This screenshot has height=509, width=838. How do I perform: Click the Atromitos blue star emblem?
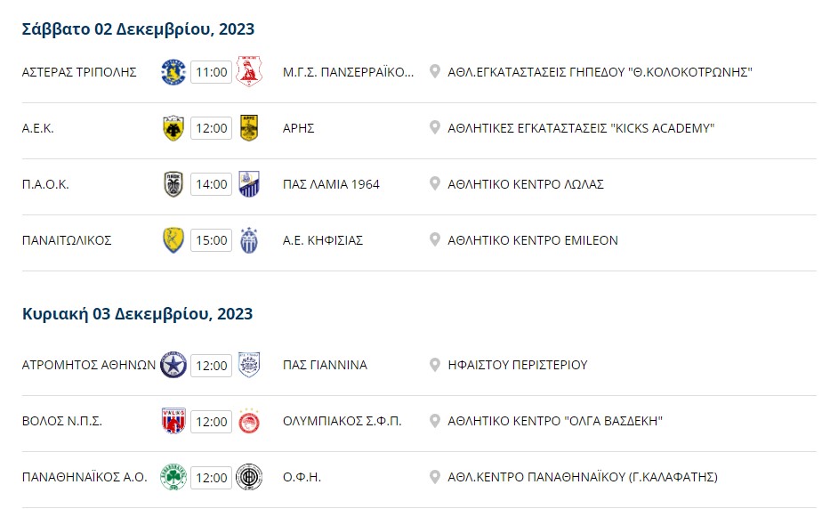point(173,365)
